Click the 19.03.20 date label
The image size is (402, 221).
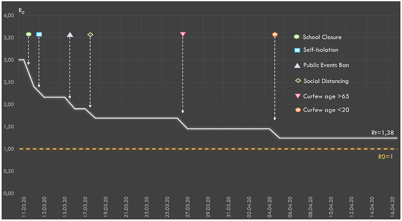point(106,207)
